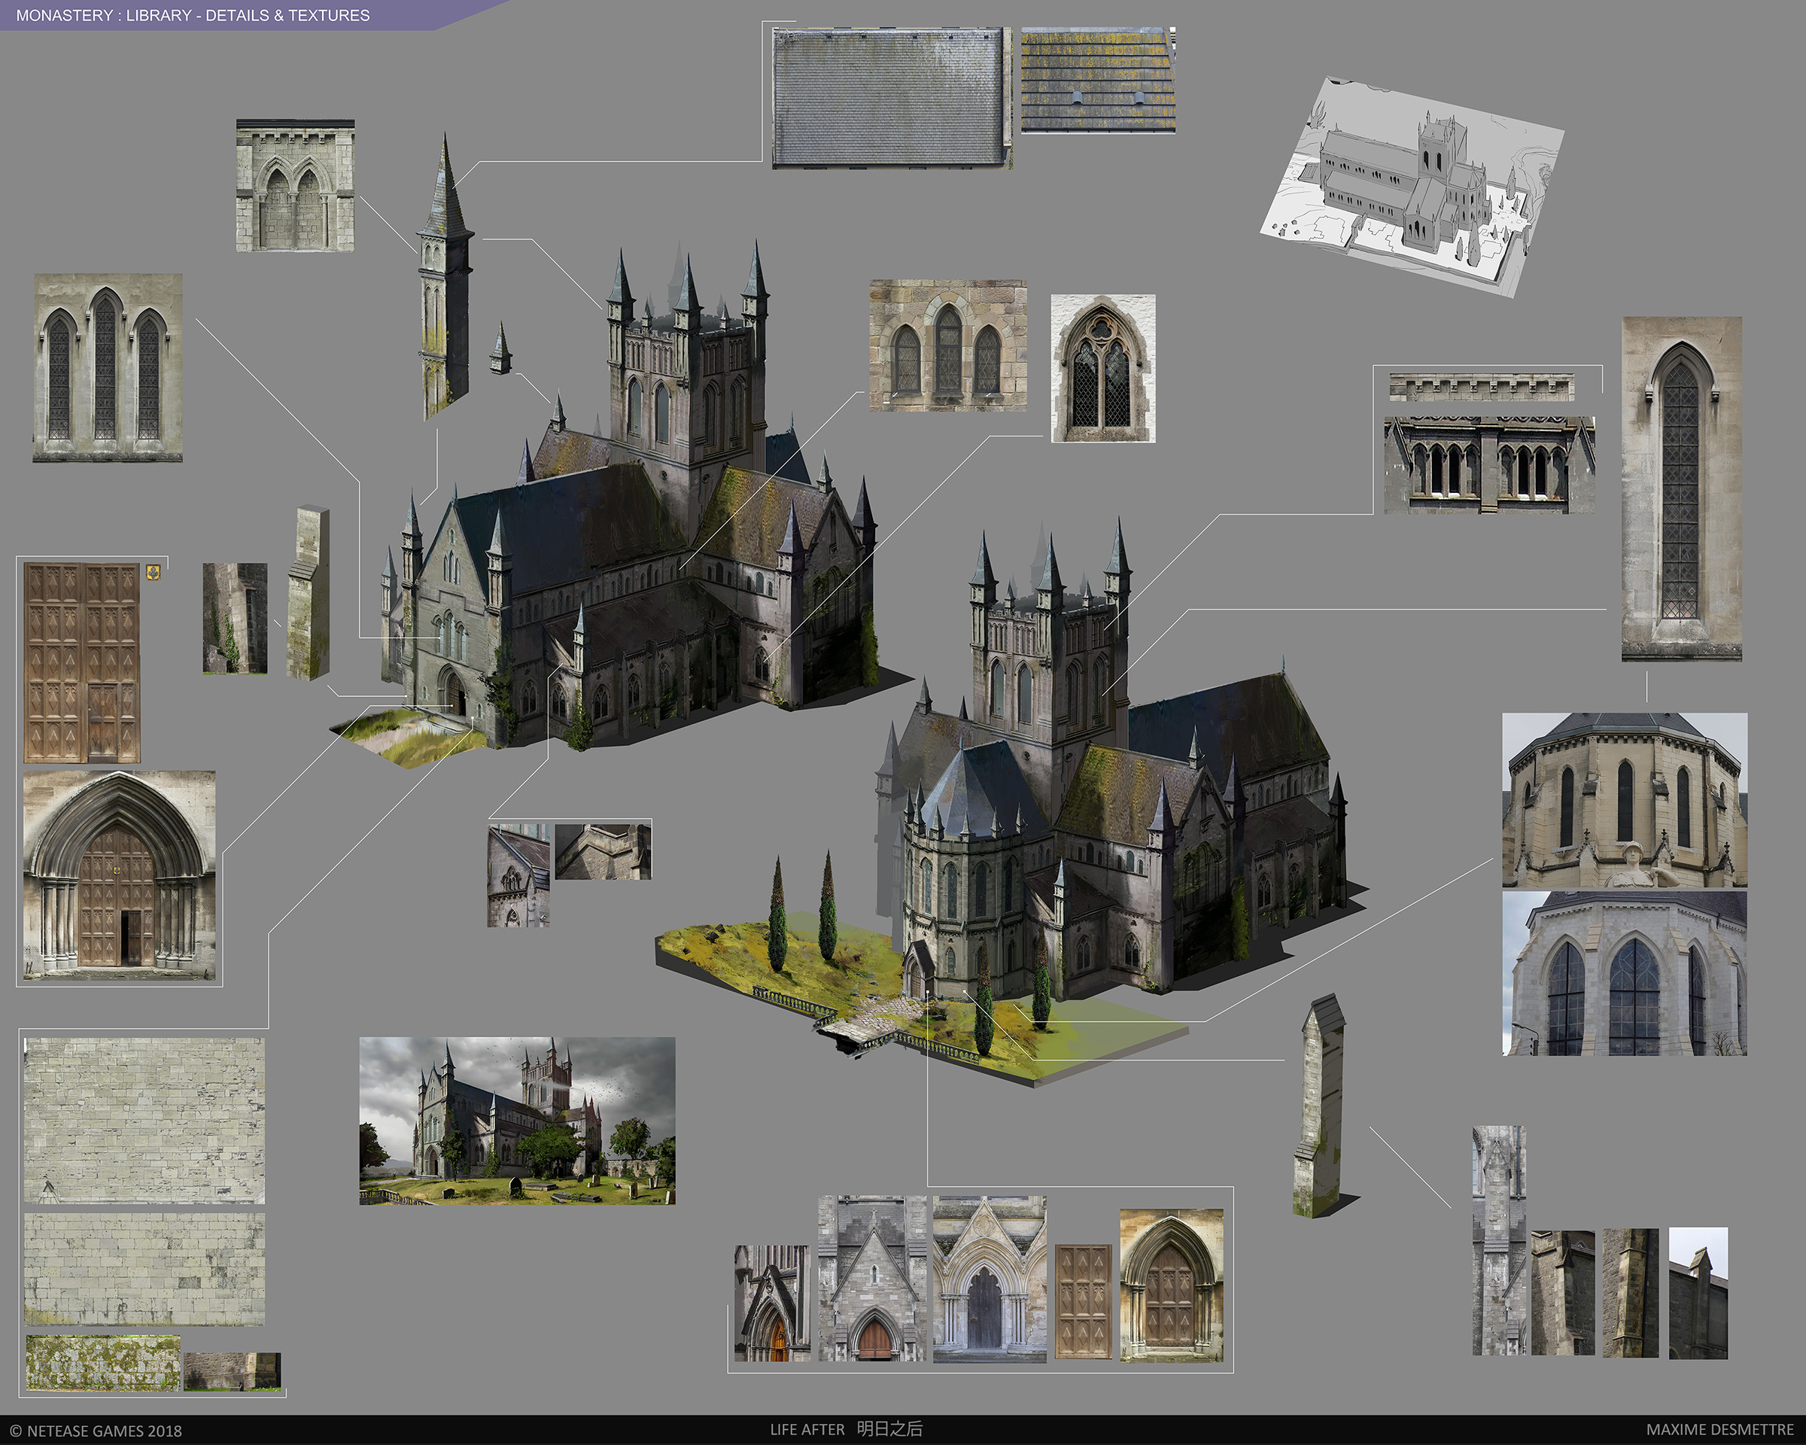Click the isolated tall spire tower element
This screenshot has height=1445, width=1806.
pyautogui.click(x=445, y=276)
